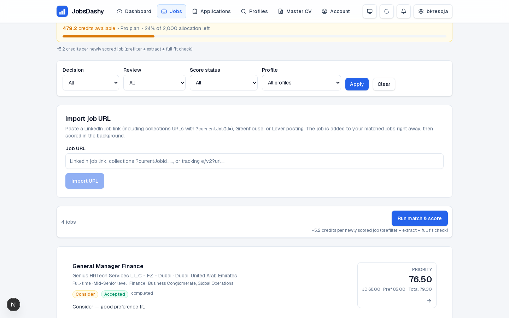Click the 76.50 priority score

coord(420,279)
